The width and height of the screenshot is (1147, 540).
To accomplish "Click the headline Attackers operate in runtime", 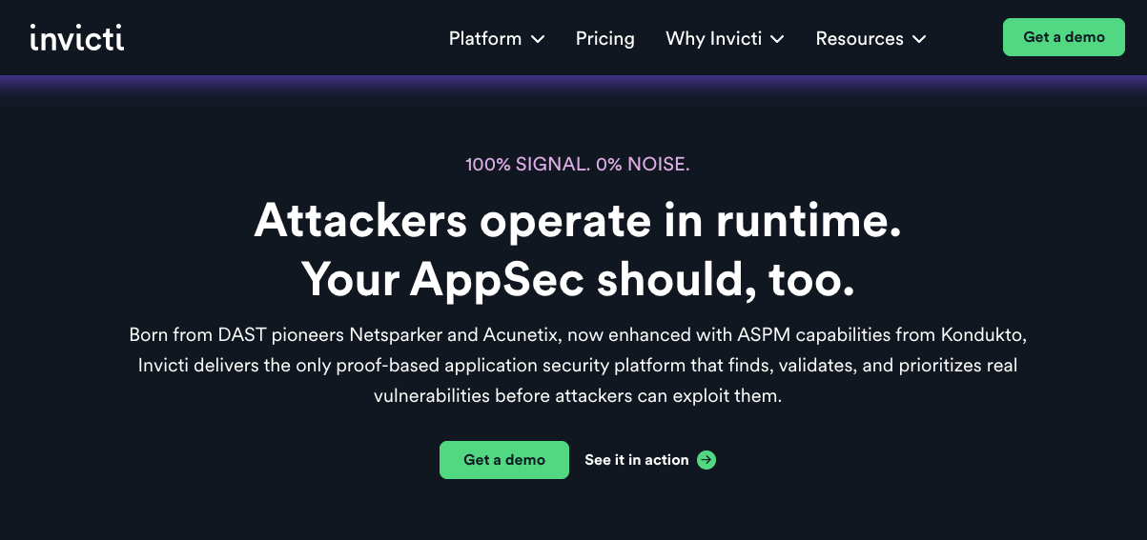I will tap(577, 221).
